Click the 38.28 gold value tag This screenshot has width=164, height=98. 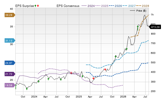10,15
